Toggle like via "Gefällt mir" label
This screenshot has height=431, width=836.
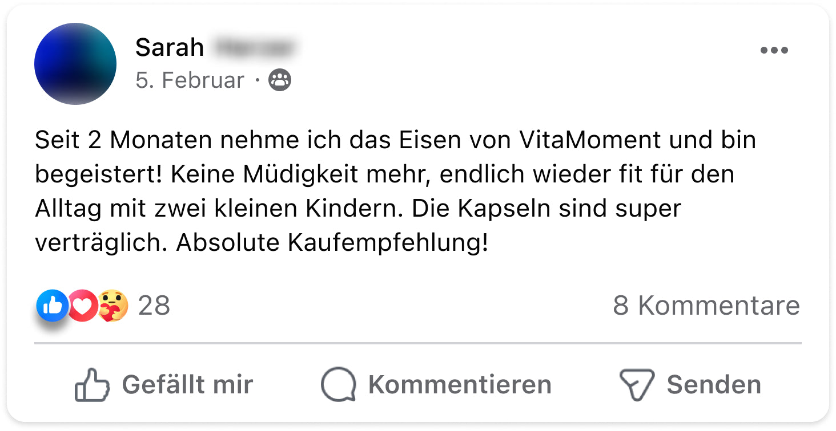pyautogui.click(x=187, y=385)
